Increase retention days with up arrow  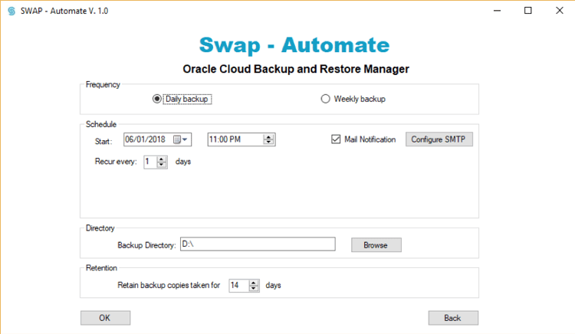tap(254, 283)
